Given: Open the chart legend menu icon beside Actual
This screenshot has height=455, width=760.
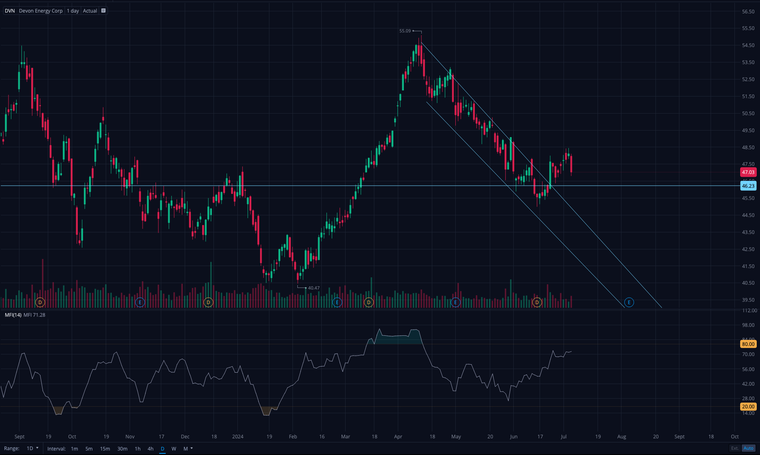Looking at the screenshot, I should coord(103,11).
